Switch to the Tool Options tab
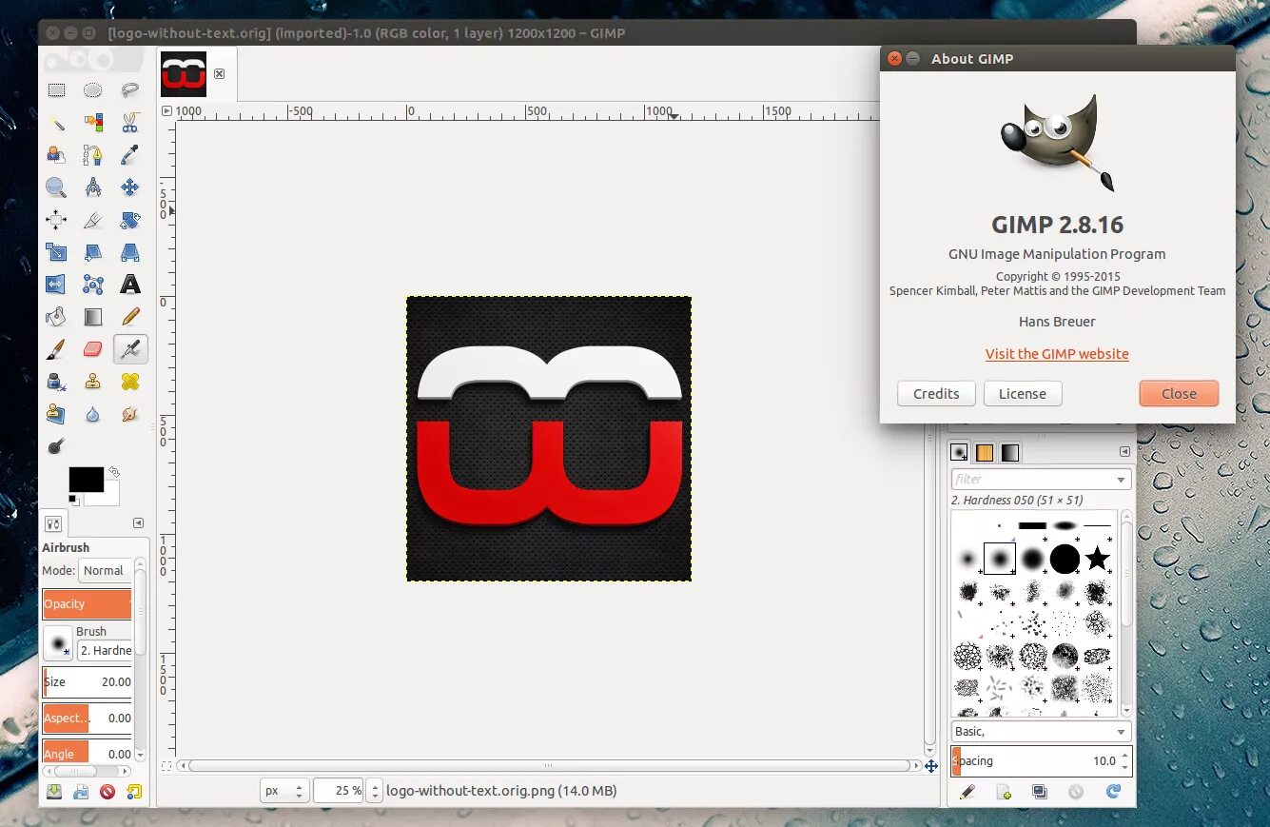Screen dimensions: 1270x827 point(53,523)
